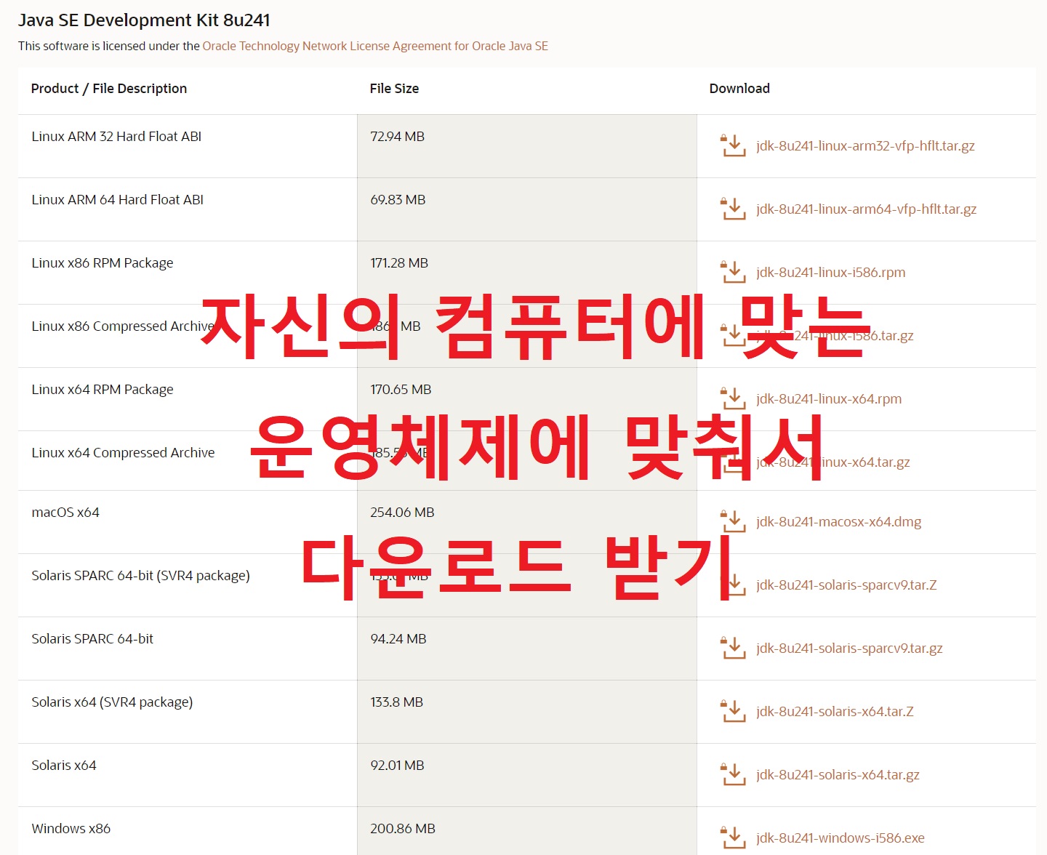Select the 170.65 MB file size
1047x855 pixels.
pos(401,389)
